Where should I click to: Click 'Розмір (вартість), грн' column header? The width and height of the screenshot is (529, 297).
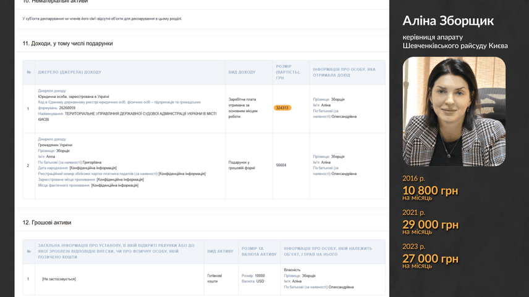pyautogui.click(x=287, y=72)
